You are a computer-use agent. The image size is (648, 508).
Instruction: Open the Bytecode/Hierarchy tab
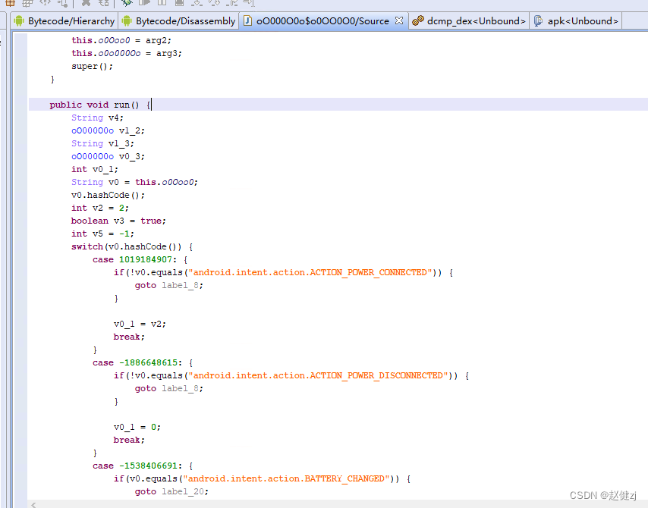pos(64,21)
